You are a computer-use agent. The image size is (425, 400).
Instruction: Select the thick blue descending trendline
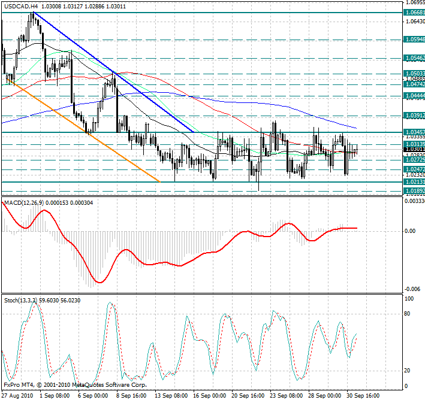(x=114, y=72)
